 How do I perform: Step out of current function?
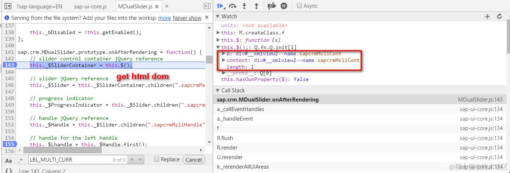click(x=256, y=5)
